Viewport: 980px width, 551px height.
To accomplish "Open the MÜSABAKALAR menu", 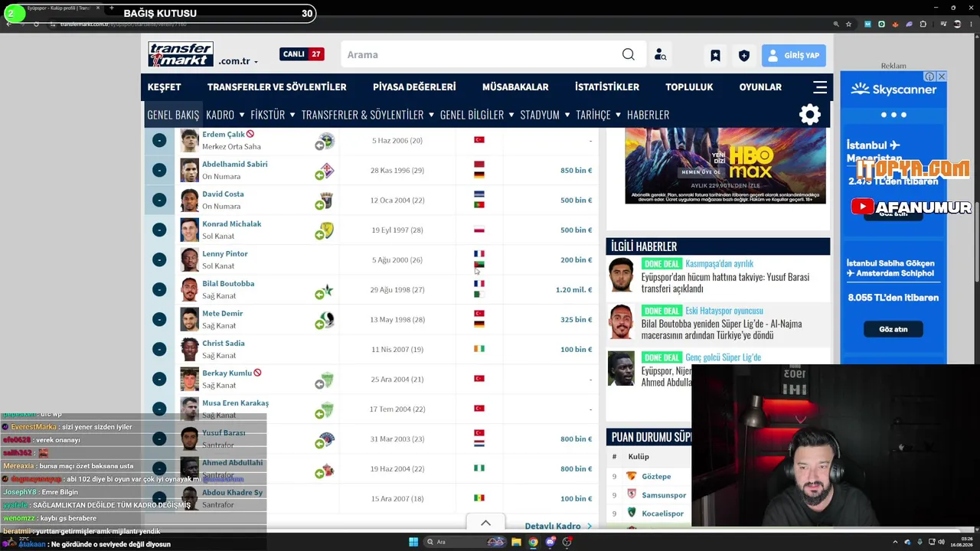I will pos(515,87).
